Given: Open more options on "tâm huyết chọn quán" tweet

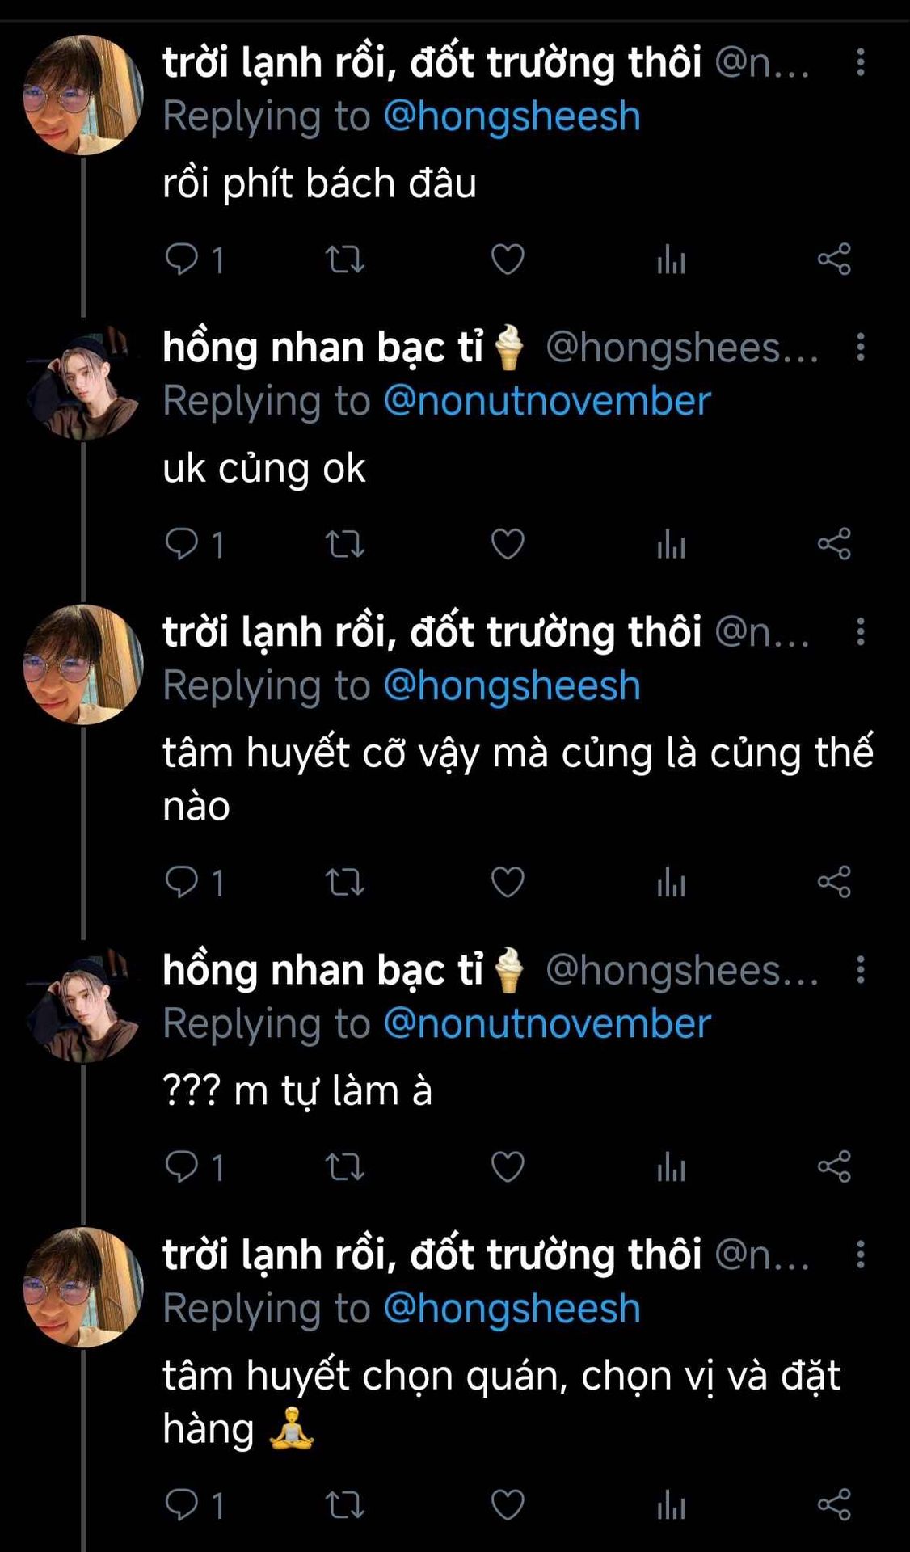Looking at the screenshot, I should (861, 1254).
